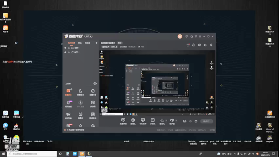
Task: Open the virtual avatar bear-face tool
Action: [x=68, y=115]
